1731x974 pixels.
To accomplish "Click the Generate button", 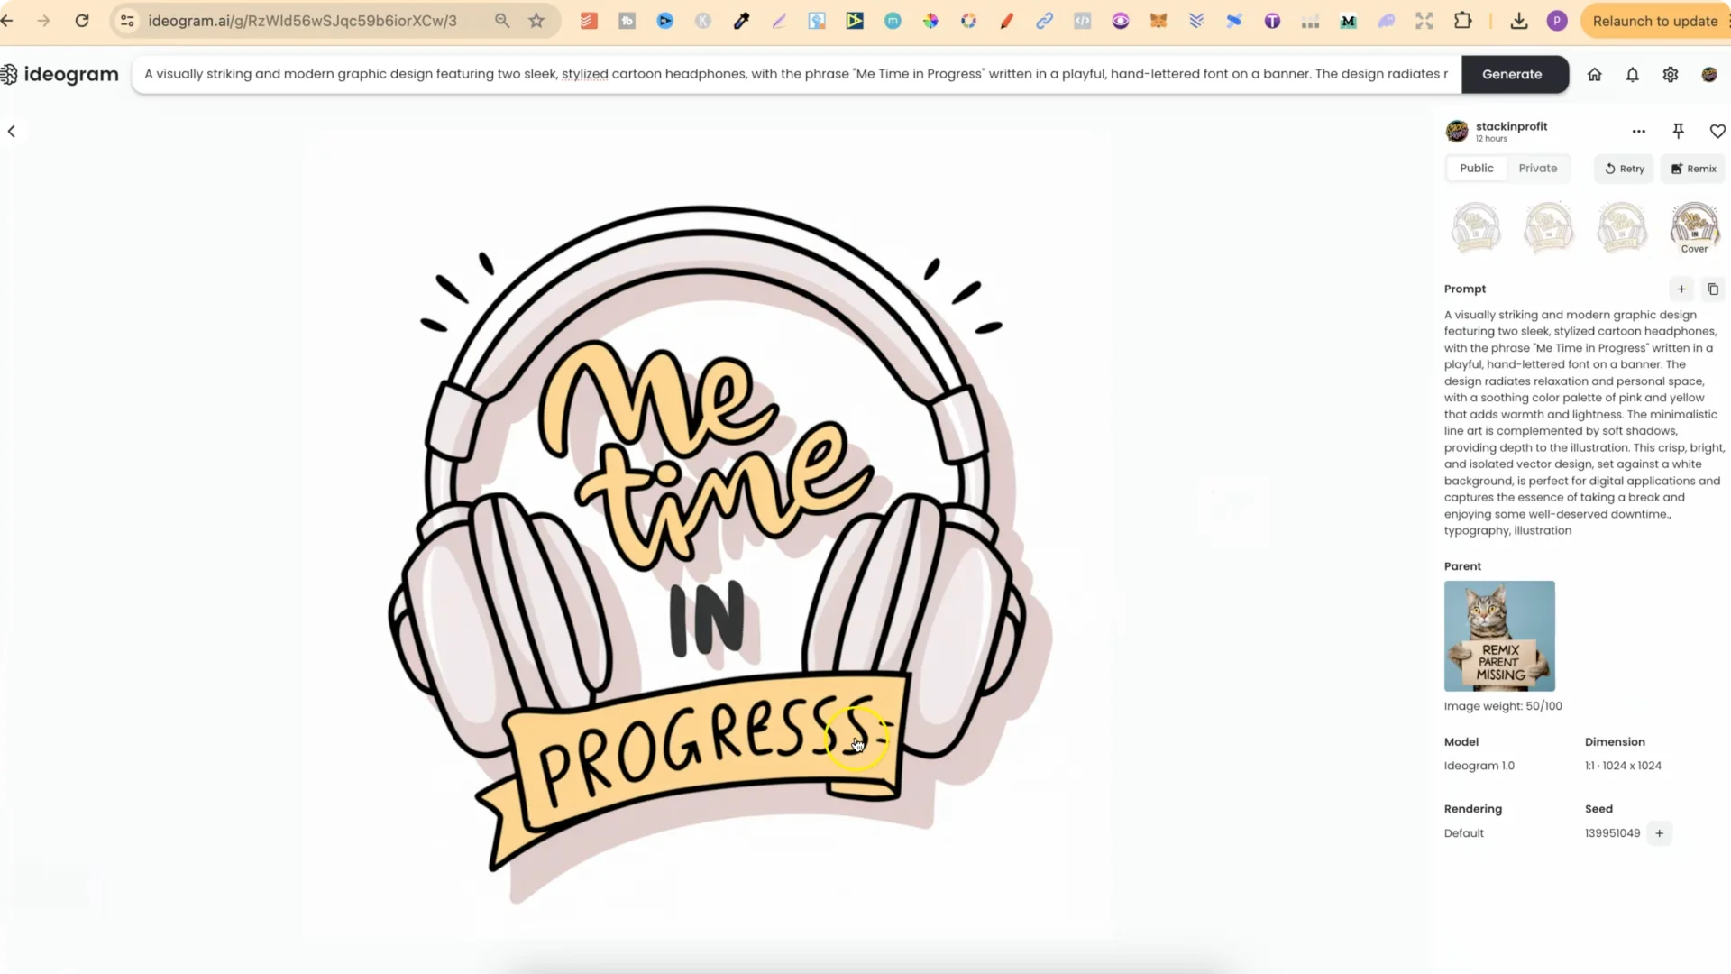I will [1513, 74].
